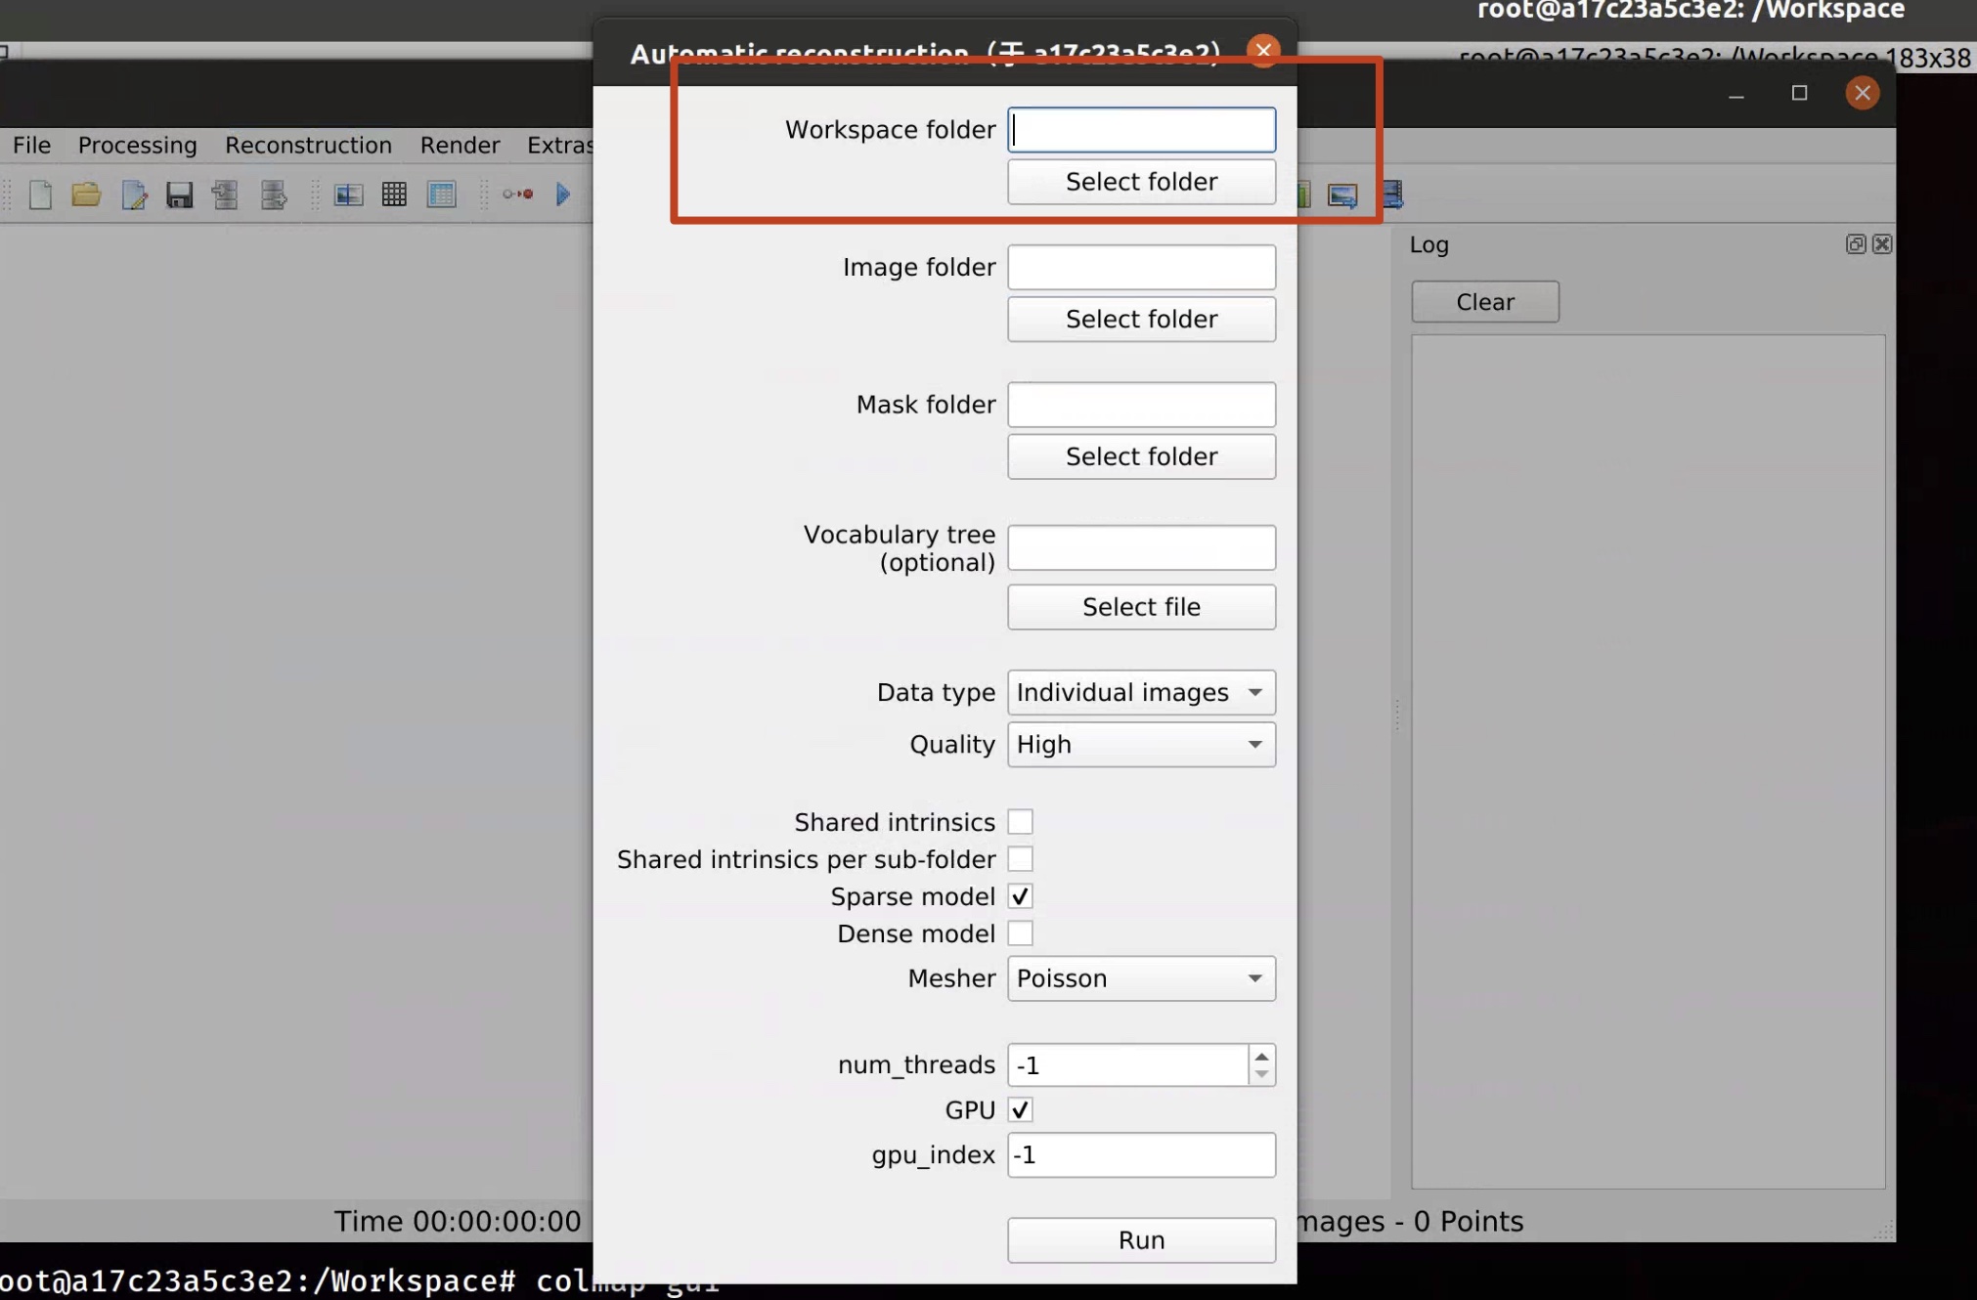This screenshot has width=1977, height=1300.
Task: Open the Data type dropdown
Action: point(1141,692)
